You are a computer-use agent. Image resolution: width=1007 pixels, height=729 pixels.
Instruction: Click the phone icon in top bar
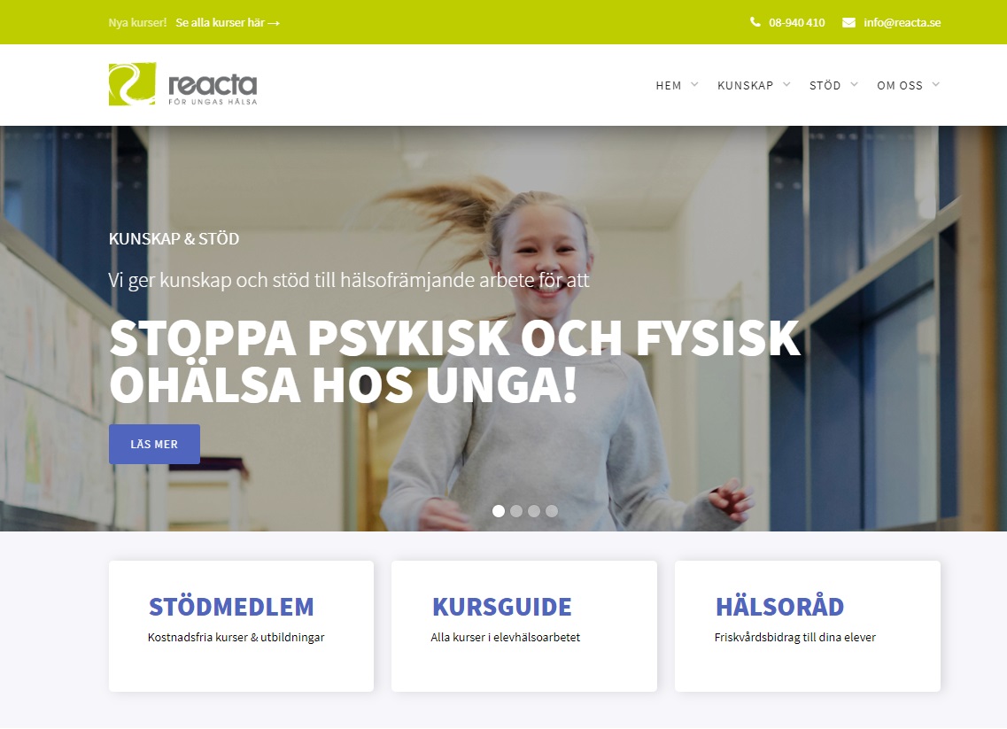coord(755,22)
